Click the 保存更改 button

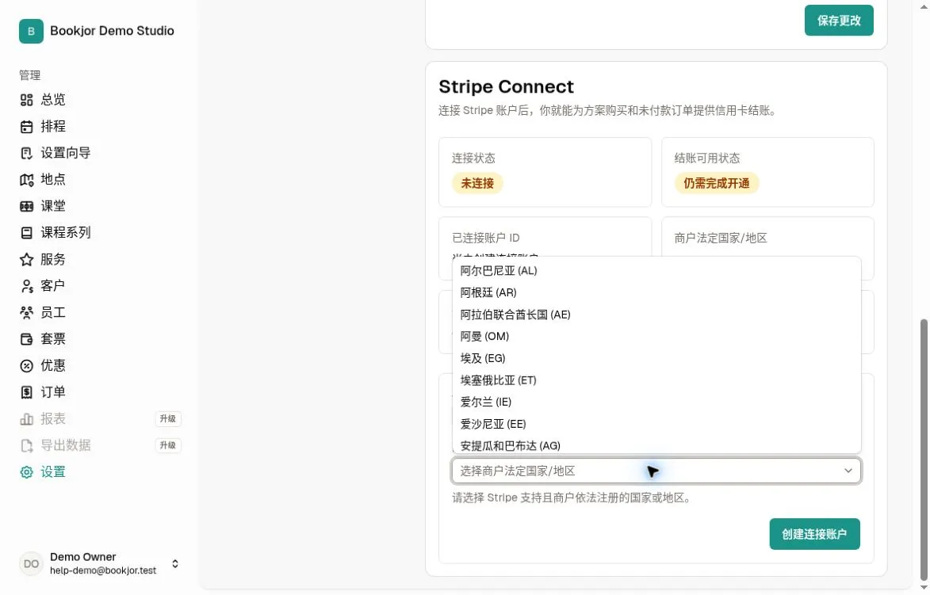839,20
